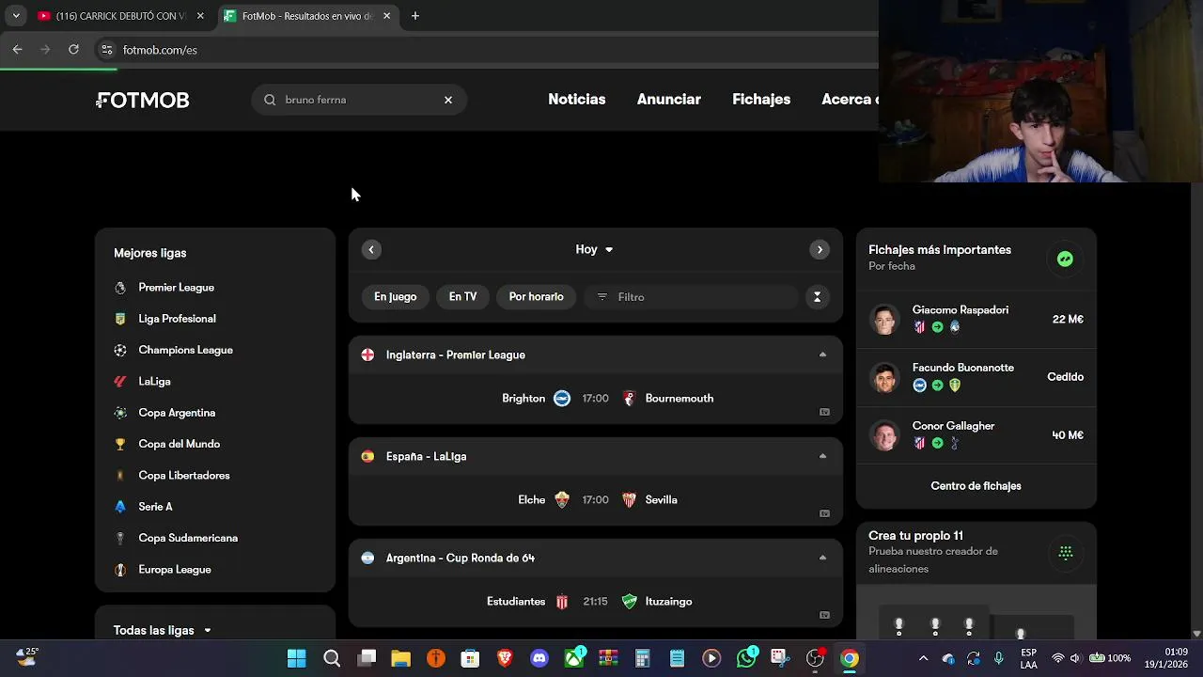Expand the Todas las ligas dropdown
This screenshot has height=677, width=1203.
163,630
